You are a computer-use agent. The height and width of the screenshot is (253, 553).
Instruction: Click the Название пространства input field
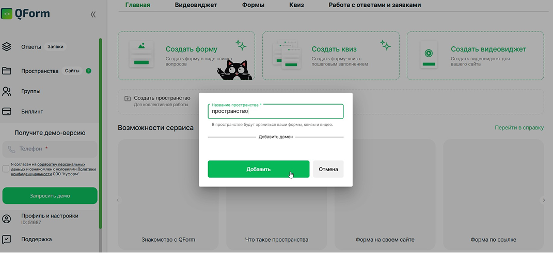coord(275,112)
